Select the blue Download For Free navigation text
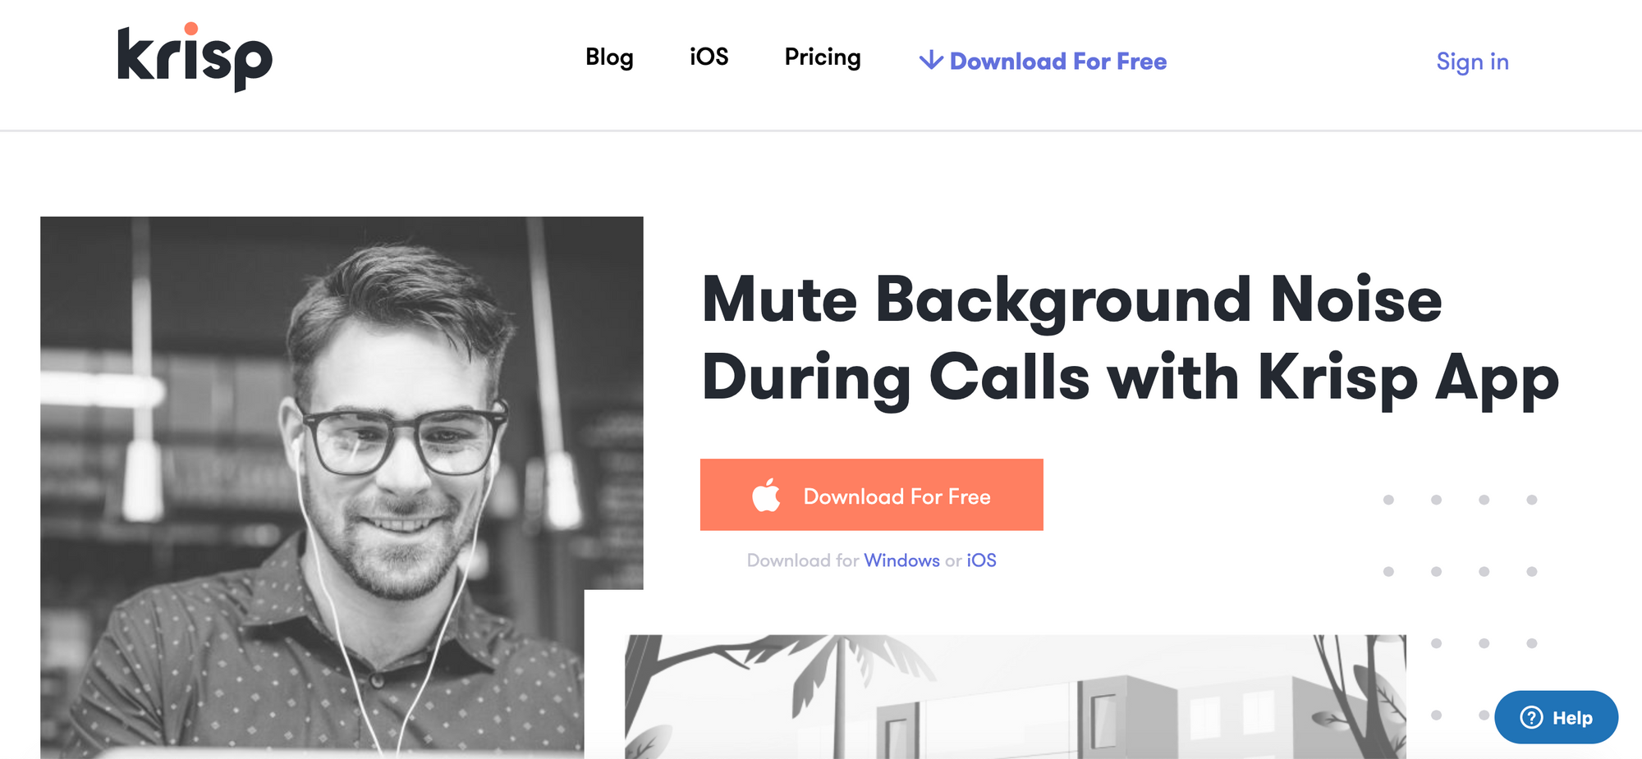 click(x=1057, y=62)
